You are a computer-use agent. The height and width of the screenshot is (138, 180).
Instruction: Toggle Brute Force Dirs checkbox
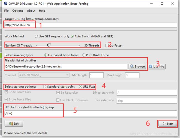[x=6, y=92]
